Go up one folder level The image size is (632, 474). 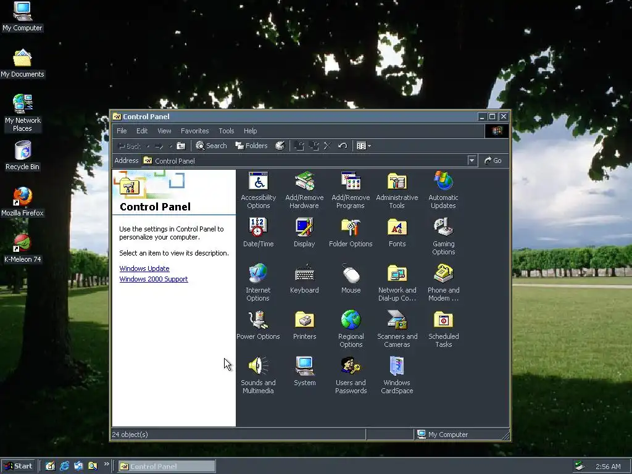[x=181, y=146]
